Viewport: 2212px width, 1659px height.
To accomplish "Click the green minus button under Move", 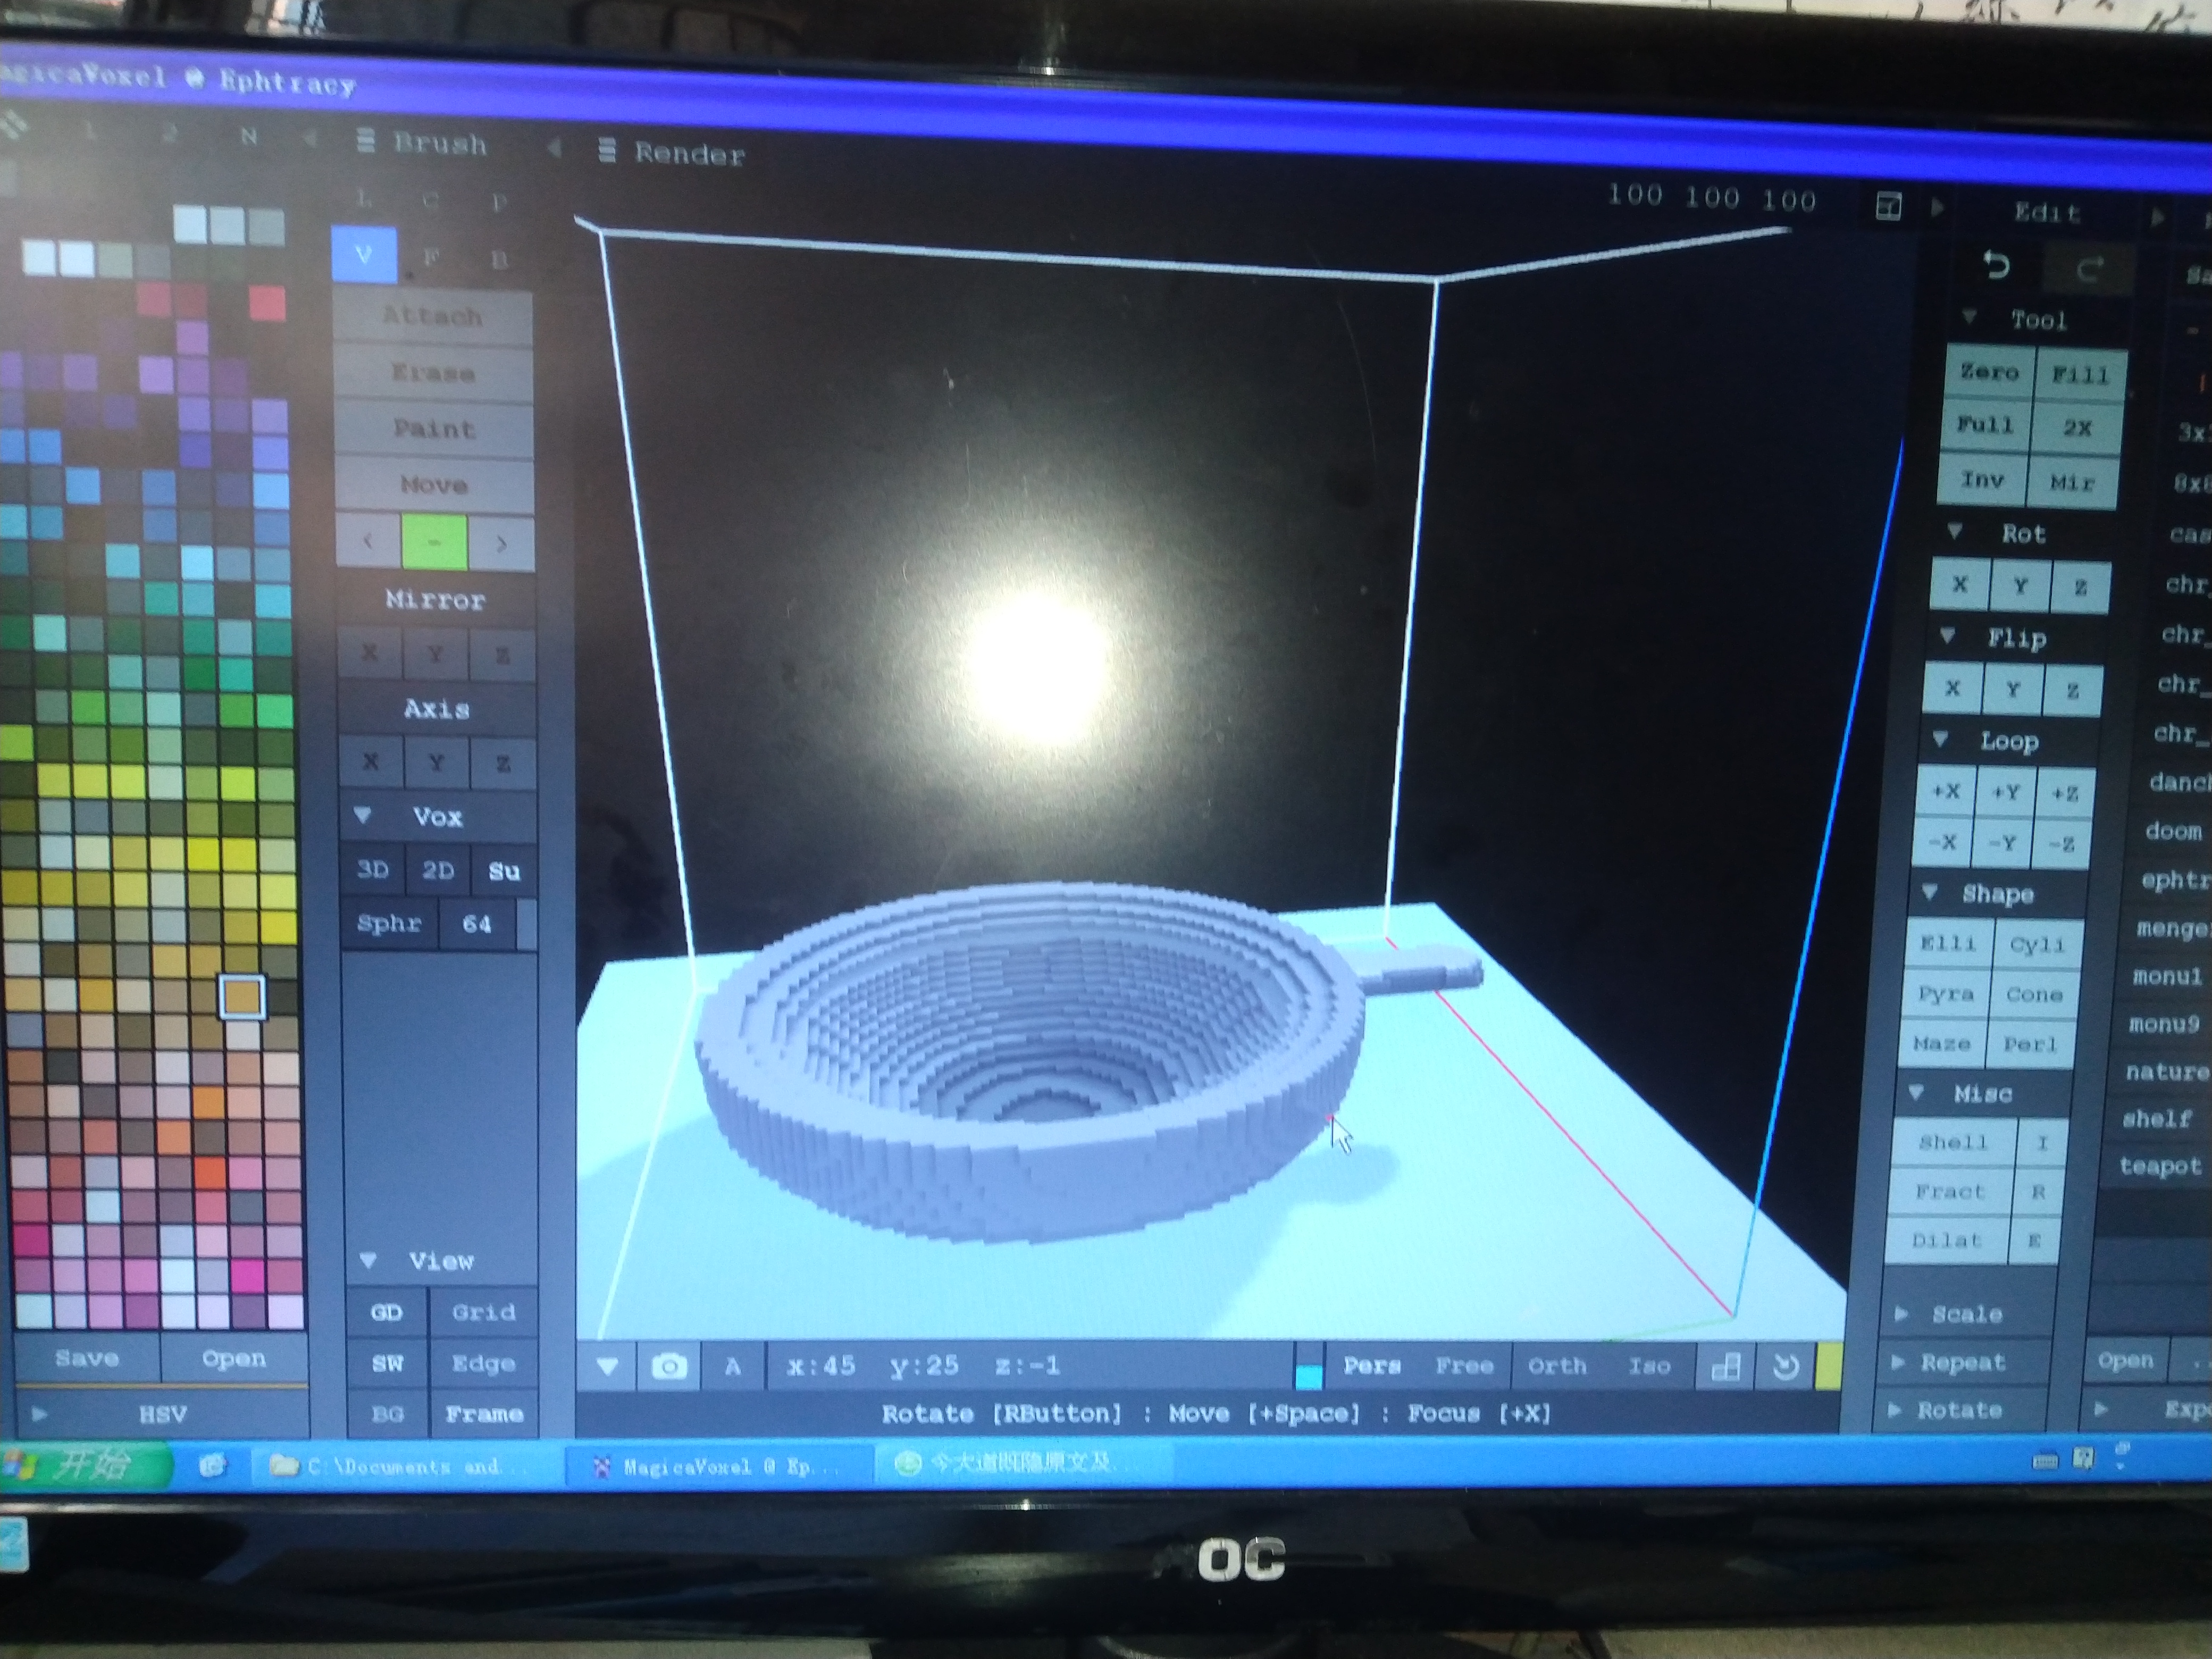I will click(434, 542).
